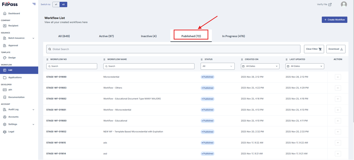Screen dimensions: 354x160
Task: Click the API sidebar icon
Action: [x=5, y=90]
